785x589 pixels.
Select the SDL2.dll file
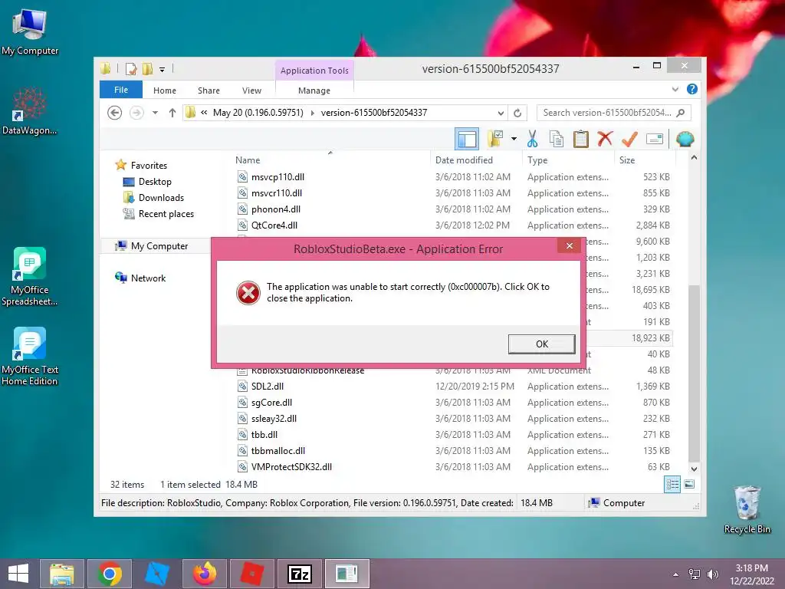[268, 387]
